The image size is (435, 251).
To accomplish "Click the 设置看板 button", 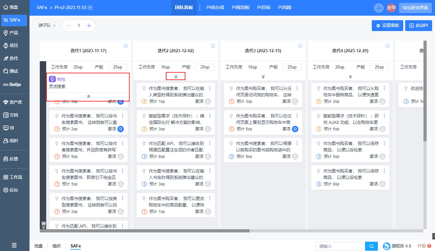I will point(387,26).
